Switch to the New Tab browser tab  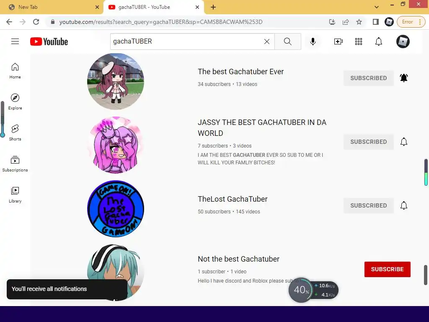(x=51, y=7)
